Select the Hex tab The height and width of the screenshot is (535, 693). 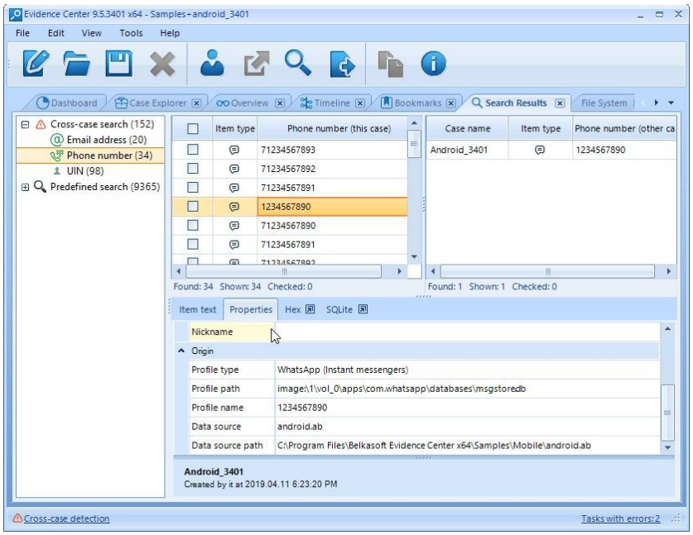pyautogui.click(x=292, y=309)
